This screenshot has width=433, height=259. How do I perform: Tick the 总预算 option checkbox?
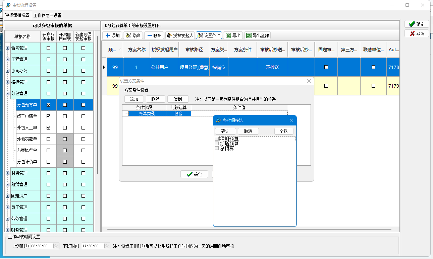tap(217, 148)
